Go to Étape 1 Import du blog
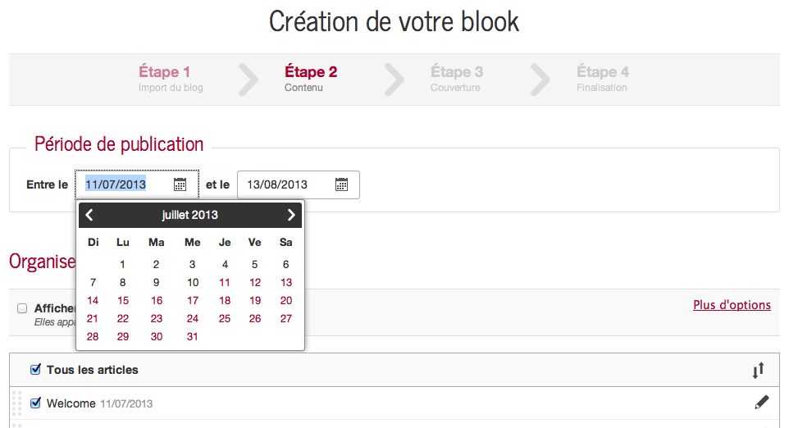 pos(170,79)
